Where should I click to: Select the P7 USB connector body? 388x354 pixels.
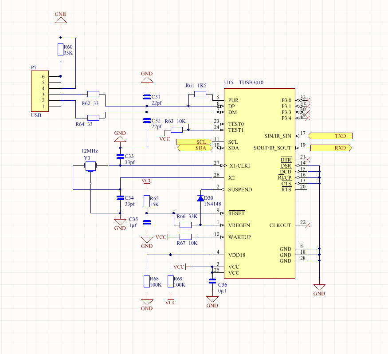click(x=40, y=91)
